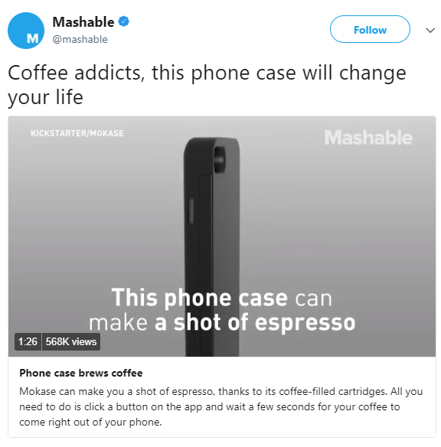Click the side button on phone case

[x=191, y=210]
